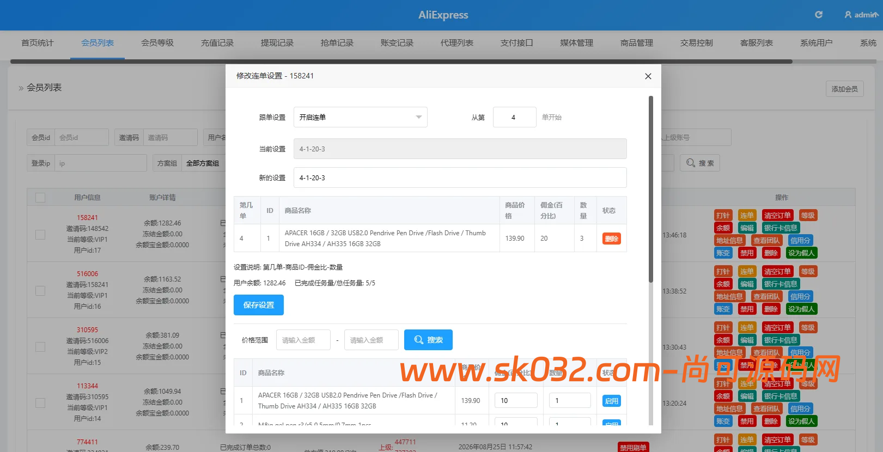Image resolution: width=883 pixels, height=452 pixels.
Task: Open the 账变记录 tab
Action: click(x=397, y=43)
